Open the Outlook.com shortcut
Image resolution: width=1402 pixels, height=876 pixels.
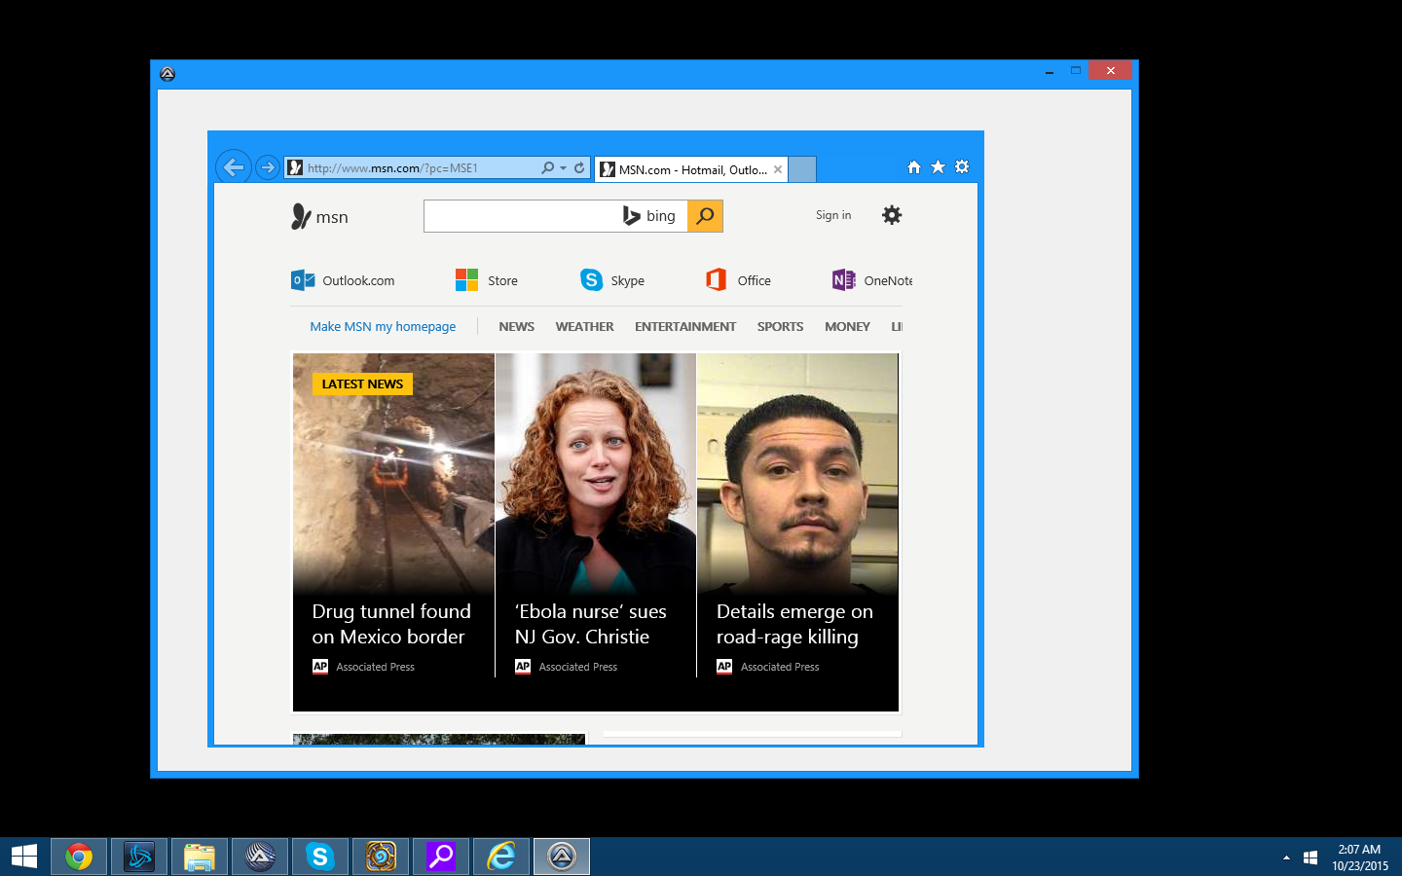[x=343, y=280]
